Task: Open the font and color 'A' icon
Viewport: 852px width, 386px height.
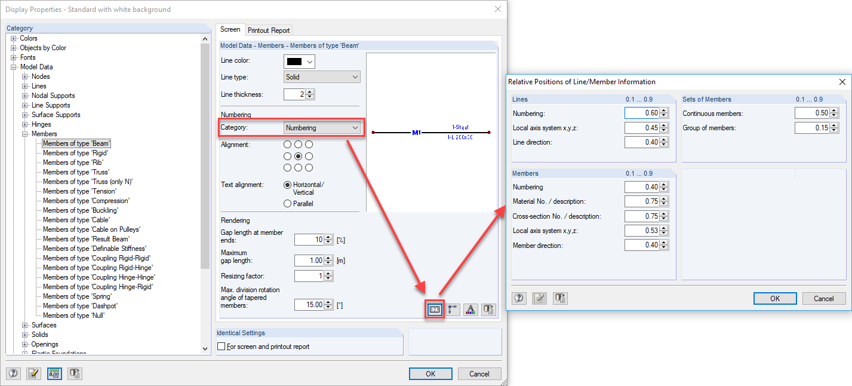Action: click(470, 310)
